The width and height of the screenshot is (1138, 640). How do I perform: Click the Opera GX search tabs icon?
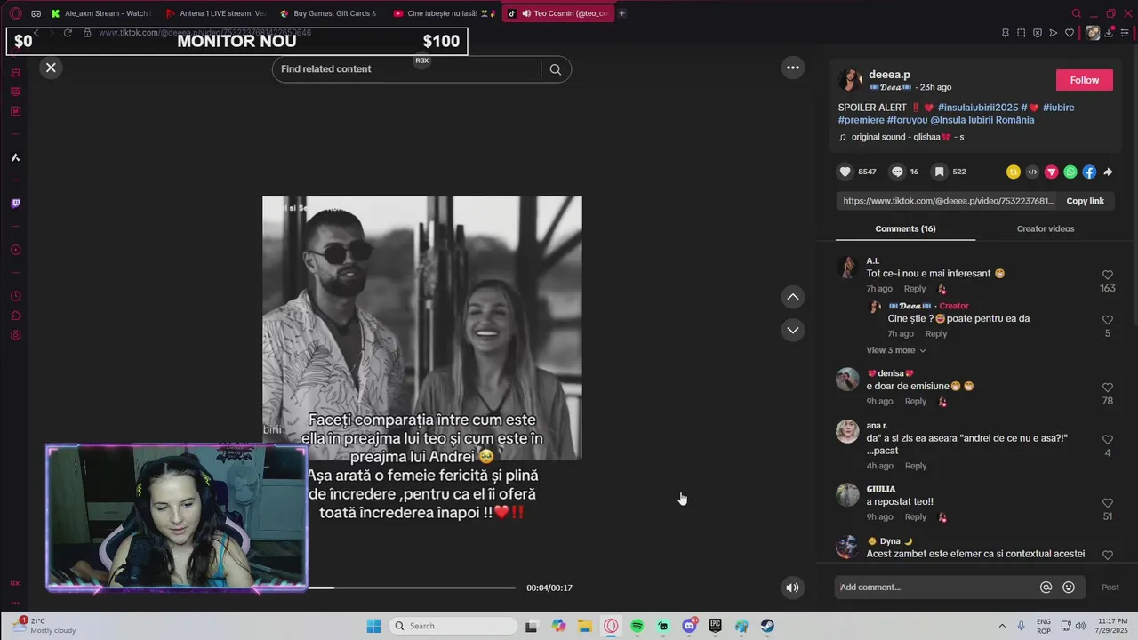pyautogui.click(x=1077, y=13)
